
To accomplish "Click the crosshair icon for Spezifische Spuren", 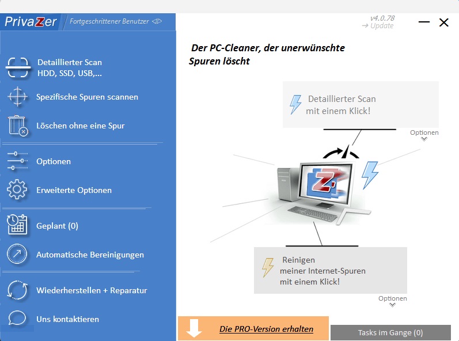I will click(x=17, y=97).
